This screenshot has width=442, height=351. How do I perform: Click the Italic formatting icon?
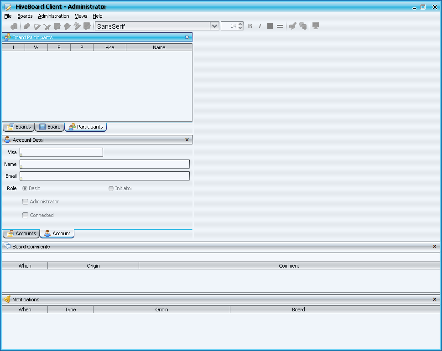pyautogui.click(x=260, y=26)
